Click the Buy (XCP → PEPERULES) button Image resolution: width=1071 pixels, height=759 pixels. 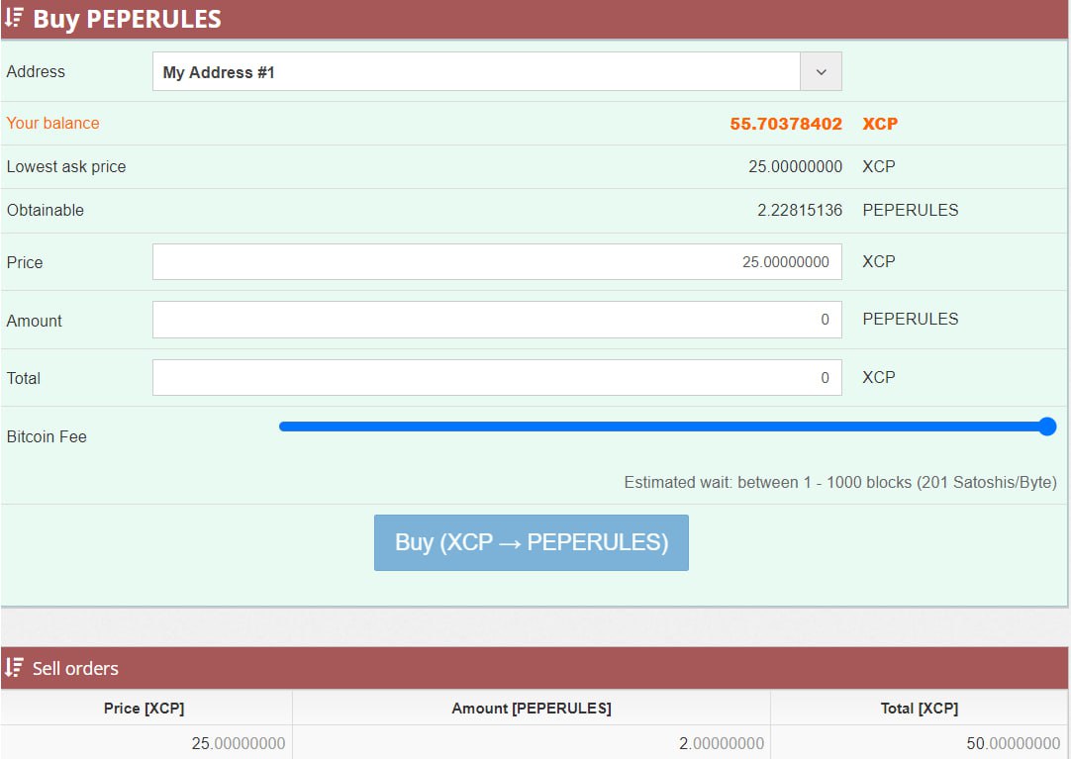point(532,542)
